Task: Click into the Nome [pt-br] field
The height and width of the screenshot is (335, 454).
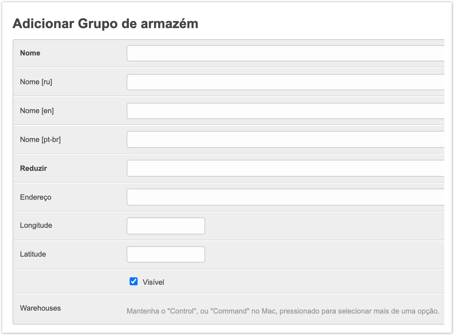Action: [x=285, y=140]
